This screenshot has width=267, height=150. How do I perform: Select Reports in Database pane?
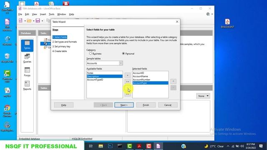pyautogui.click(x=27, y=86)
